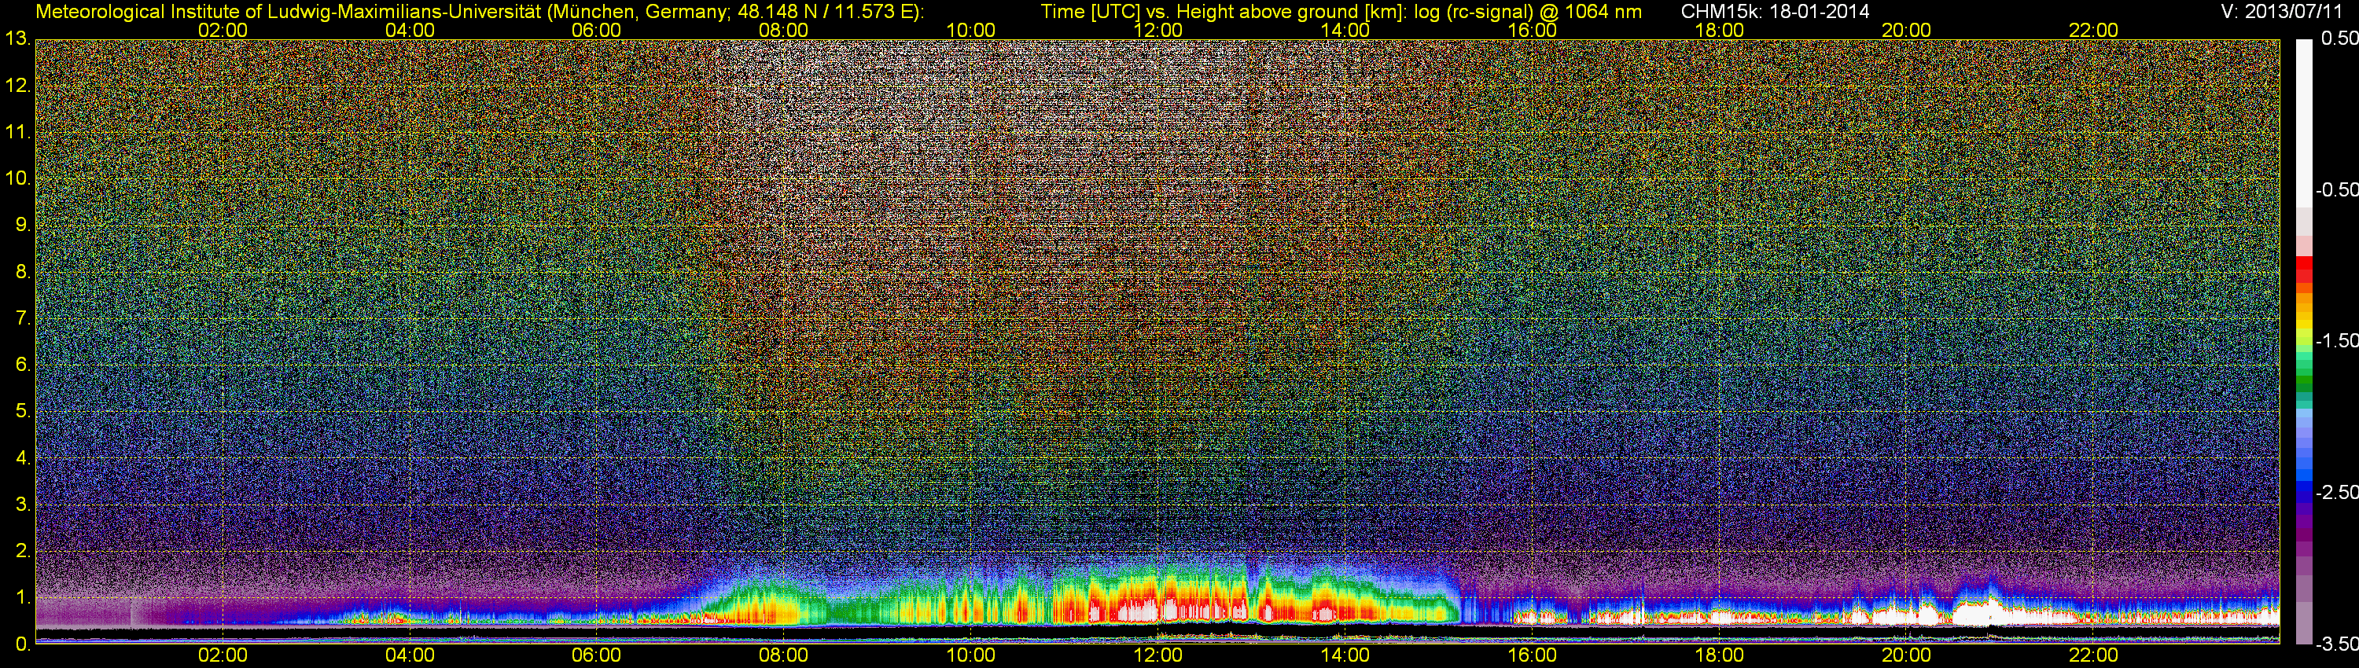Click the '0.' height axis label
This screenshot has height=668, width=2359.
(x=23, y=645)
